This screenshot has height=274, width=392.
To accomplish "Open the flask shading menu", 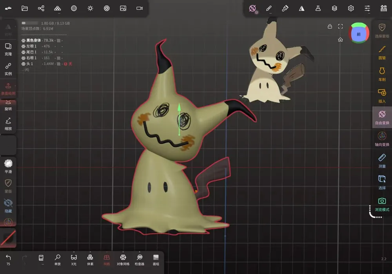I will point(318,8).
